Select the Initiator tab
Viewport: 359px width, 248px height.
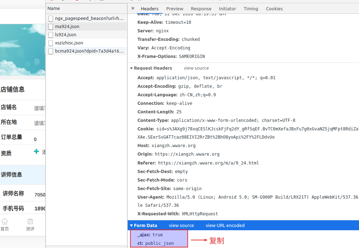click(x=227, y=9)
